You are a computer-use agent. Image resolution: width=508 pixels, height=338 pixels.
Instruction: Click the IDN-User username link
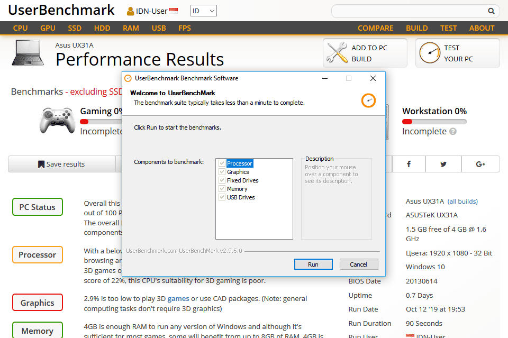coord(151,11)
